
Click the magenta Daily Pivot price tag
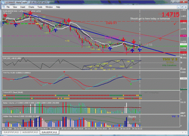[x=184, y=36]
